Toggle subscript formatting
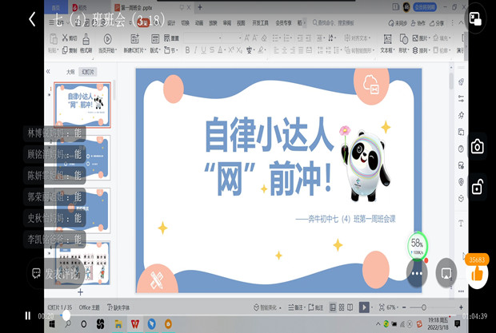 tap(239, 50)
